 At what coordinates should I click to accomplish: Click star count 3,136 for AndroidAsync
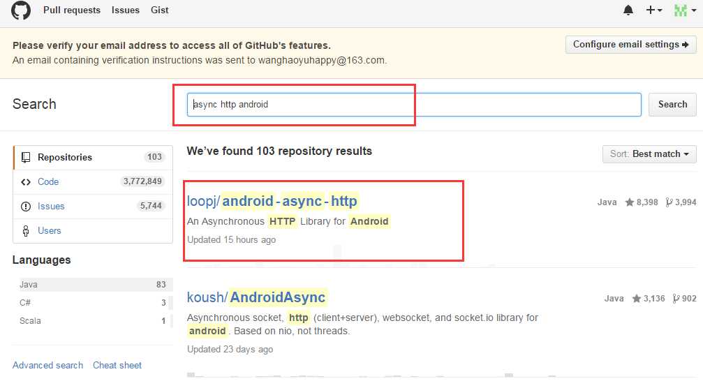pyautogui.click(x=649, y=299)
